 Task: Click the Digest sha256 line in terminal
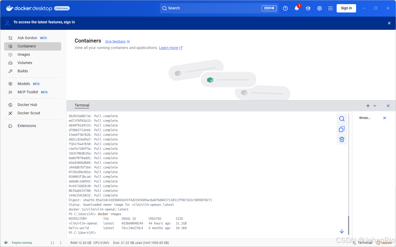[x=140, y=200]
